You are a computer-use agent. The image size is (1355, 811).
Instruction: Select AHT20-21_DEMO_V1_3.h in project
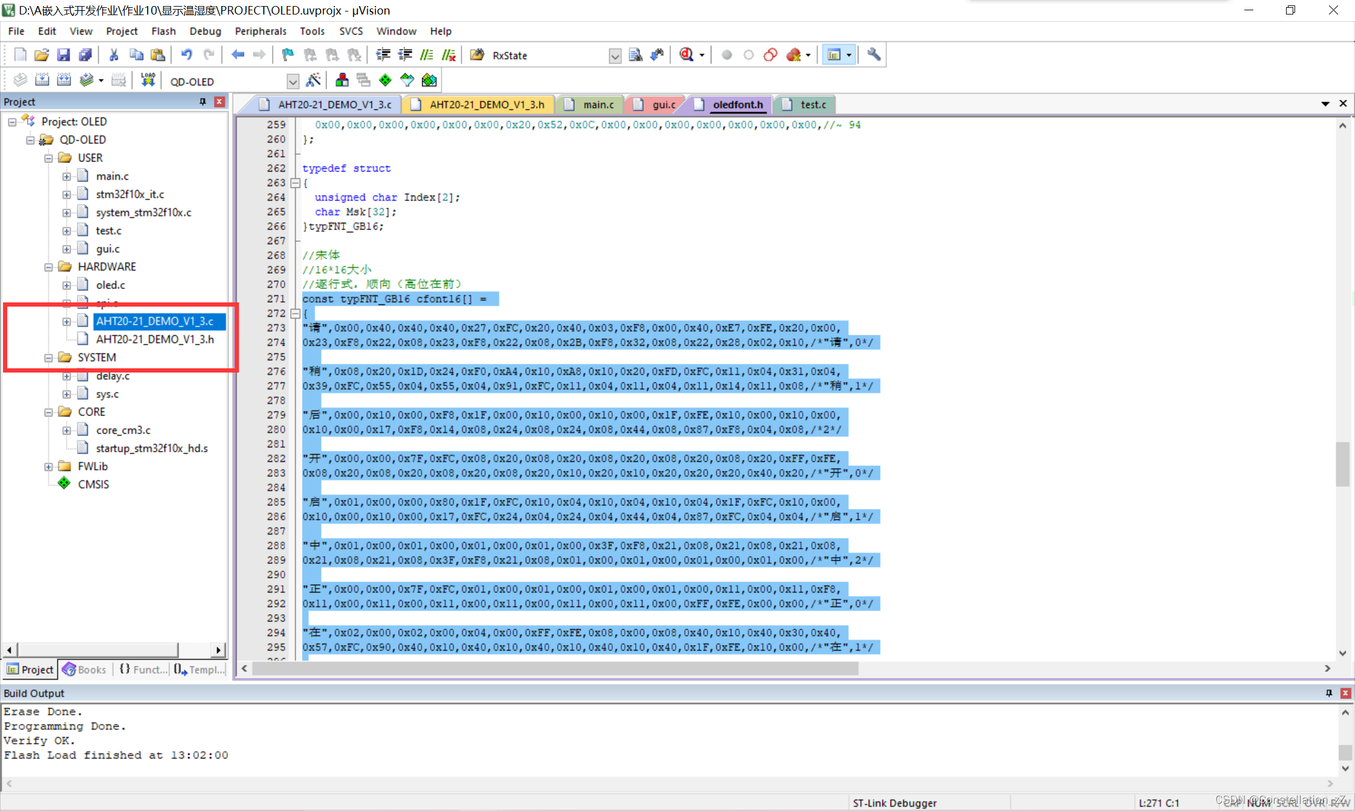click(154, 339)
